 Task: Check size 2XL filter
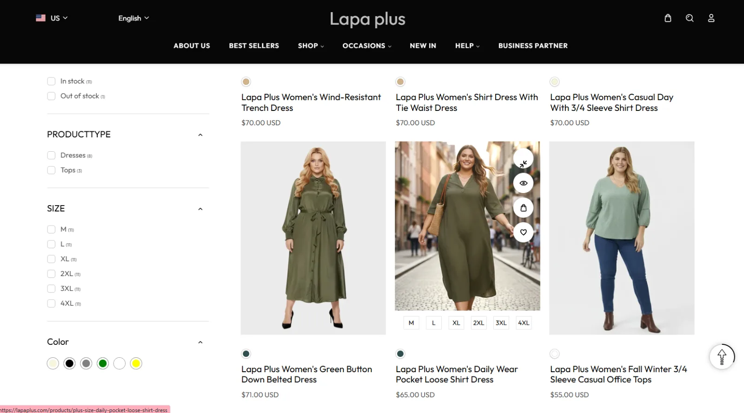pos(51,274)
